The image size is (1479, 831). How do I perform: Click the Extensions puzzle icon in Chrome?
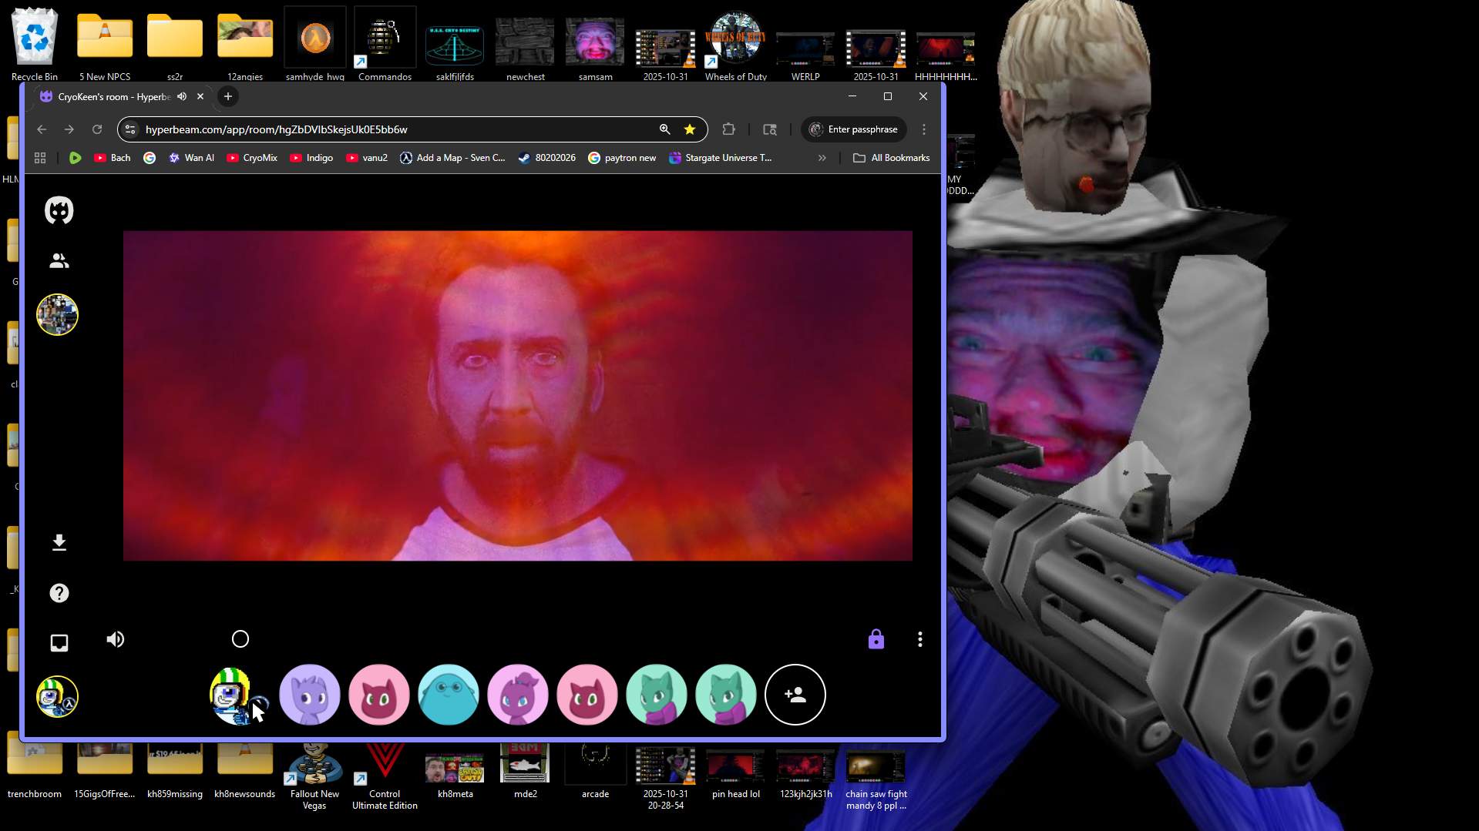728,129
